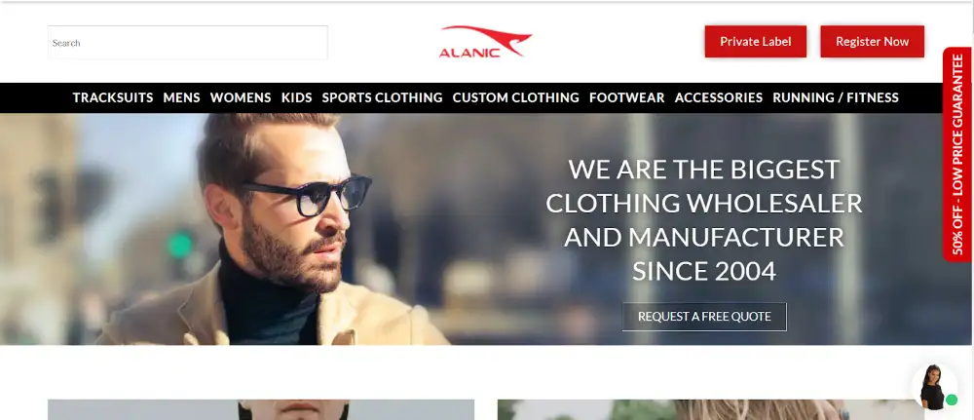Open the 50% Off Low Price Guarantee tab
This screenshot has width=974, height=420.
957,155
